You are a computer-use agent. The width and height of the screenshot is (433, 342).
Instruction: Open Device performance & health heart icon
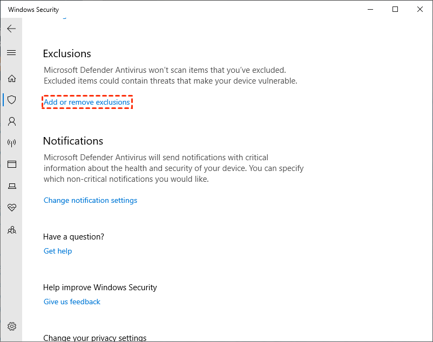click(12, 208)
